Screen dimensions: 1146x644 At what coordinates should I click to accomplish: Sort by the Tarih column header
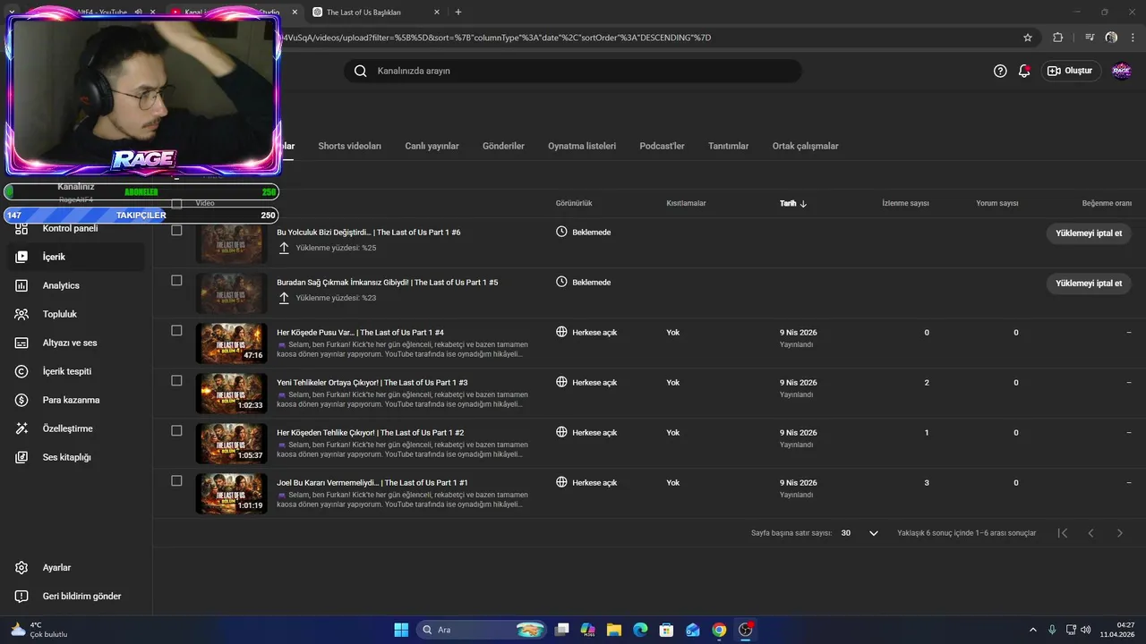tap(793, 203)
